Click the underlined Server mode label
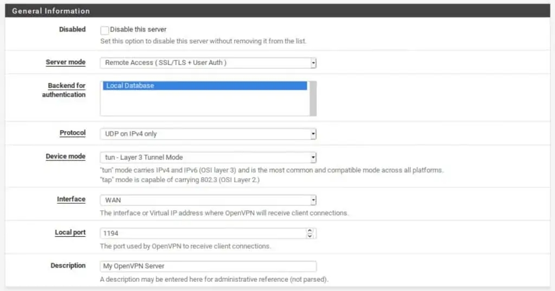555x291 pixels. (x=66, y=62)
